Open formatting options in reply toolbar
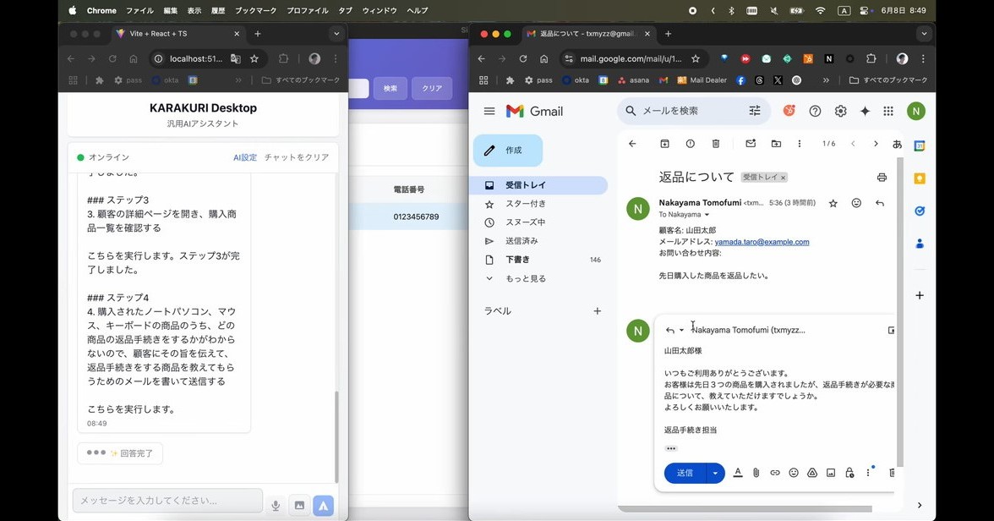The image size is (994, 521). pos(738,473)
